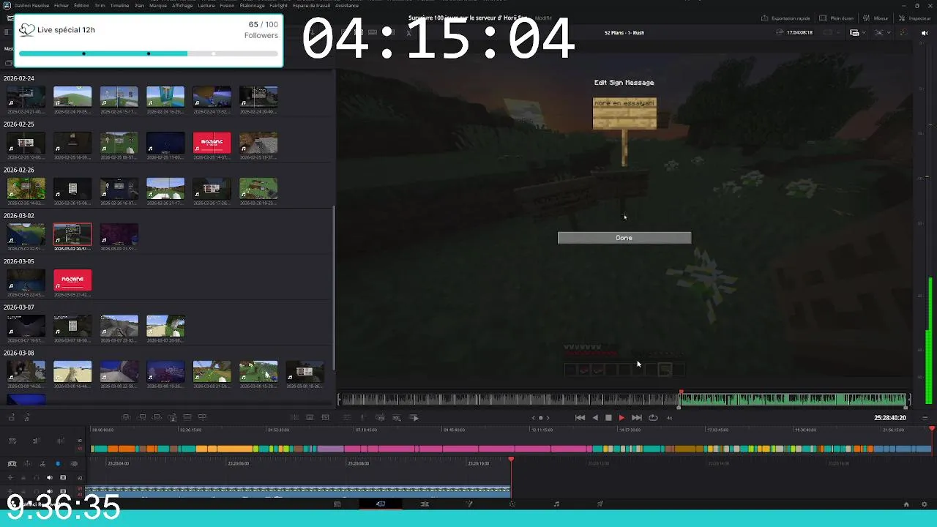Screen dimensions: 937x527
Task: Select the timecode 25:28:40:20 field
Action: (889, 418)
